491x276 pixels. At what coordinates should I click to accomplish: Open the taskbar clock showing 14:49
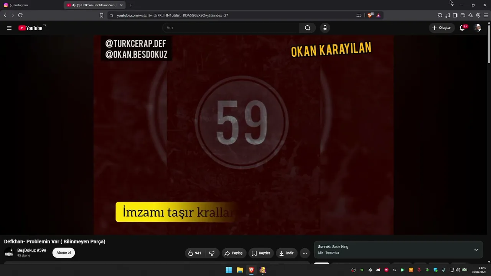pyautogui.click(x=479, y=270)
